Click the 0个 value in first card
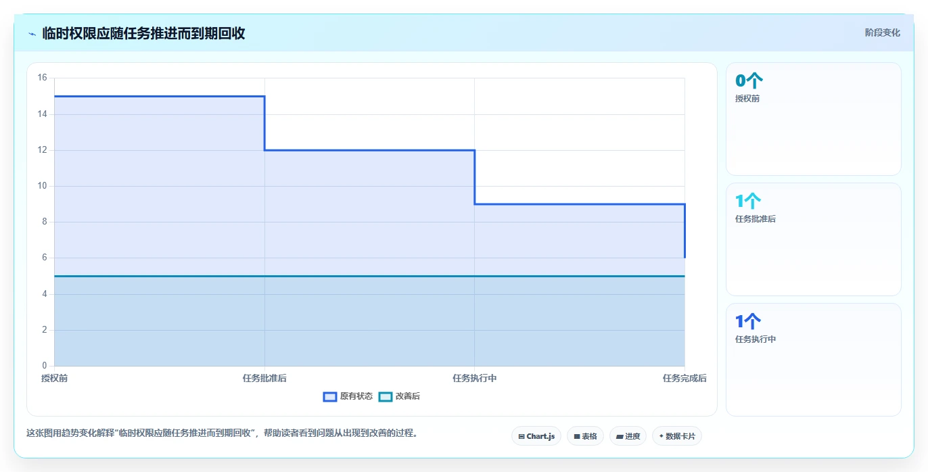The width and height of the screenshot is (928, 472). tap(749, 81)
